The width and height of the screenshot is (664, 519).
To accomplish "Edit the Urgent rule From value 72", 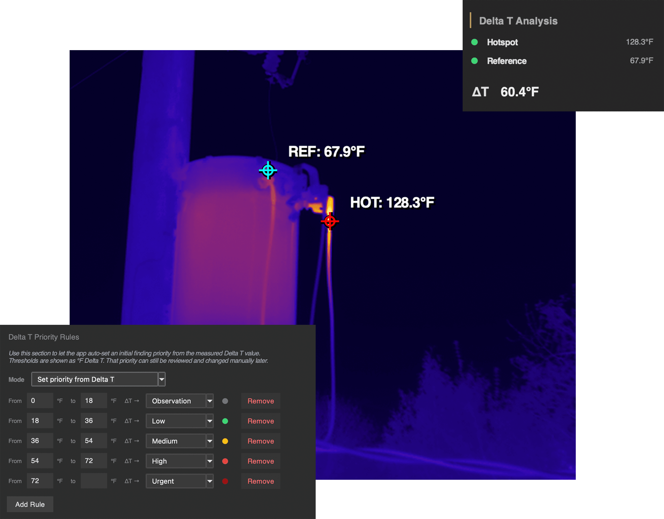I will click(x=40, y=481).
